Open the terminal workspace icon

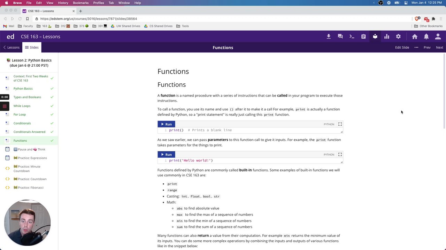[x=352, y=36]
